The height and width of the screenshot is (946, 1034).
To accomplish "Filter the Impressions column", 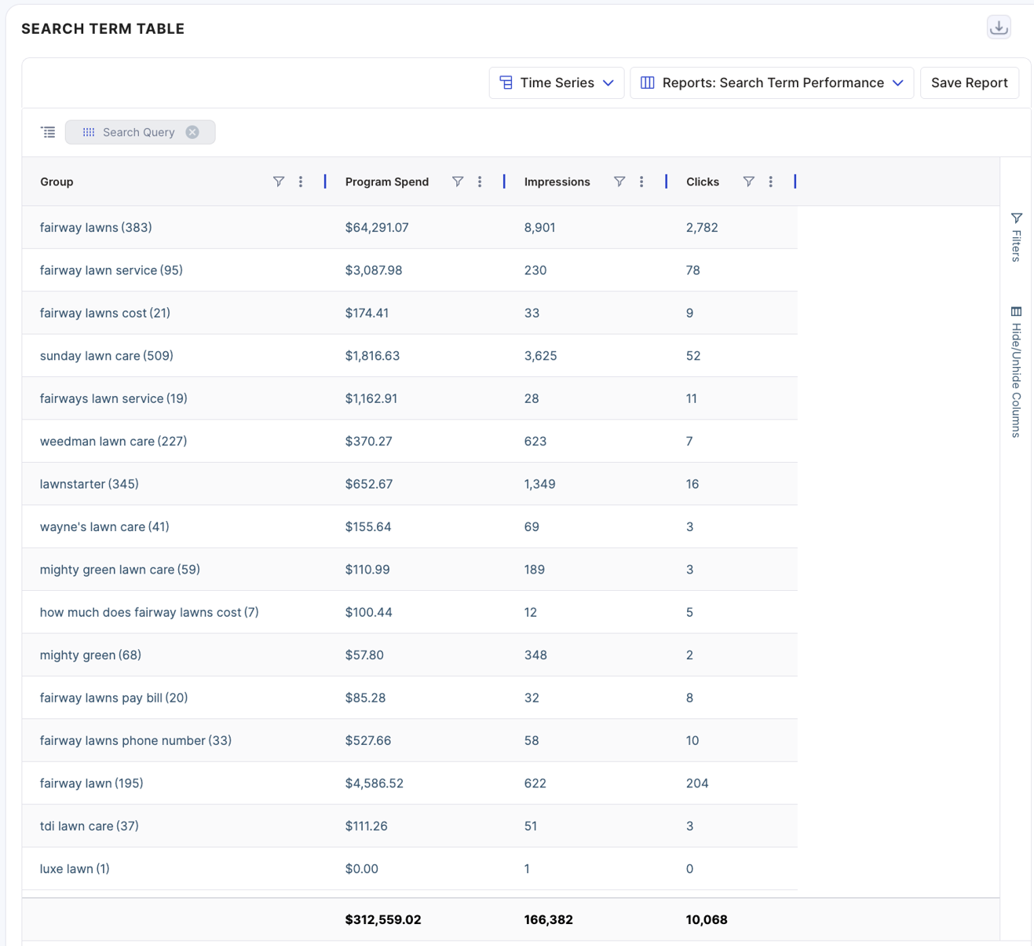I will [619, 181].
